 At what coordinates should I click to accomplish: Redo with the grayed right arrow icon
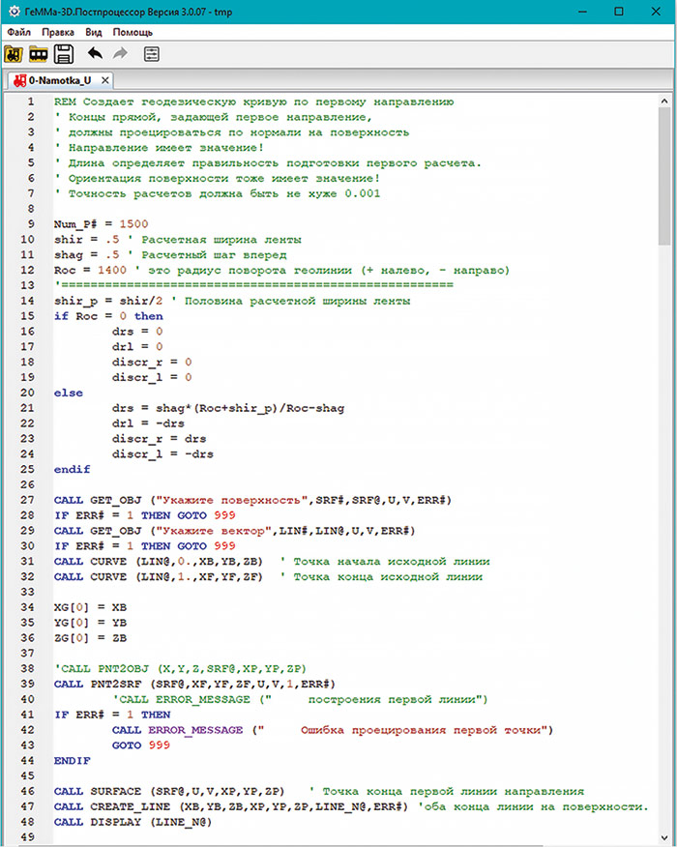tap(121, 53)
